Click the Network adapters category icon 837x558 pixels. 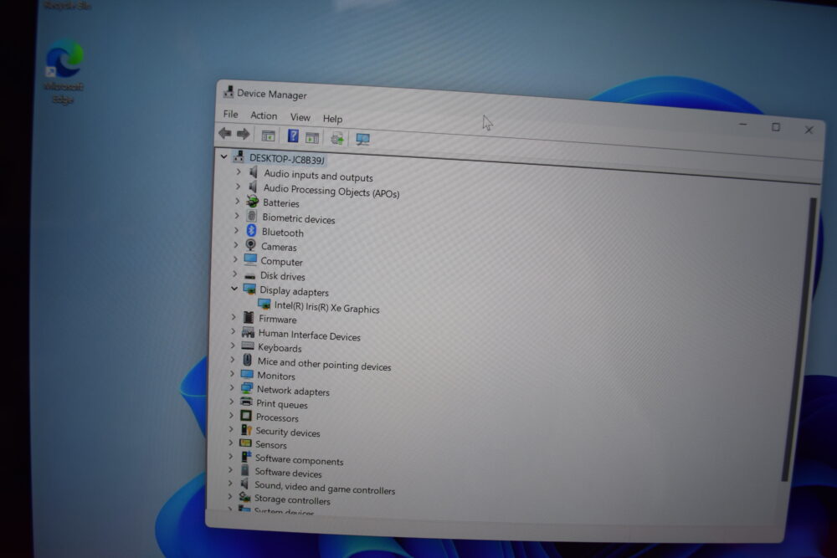[247, 388]
